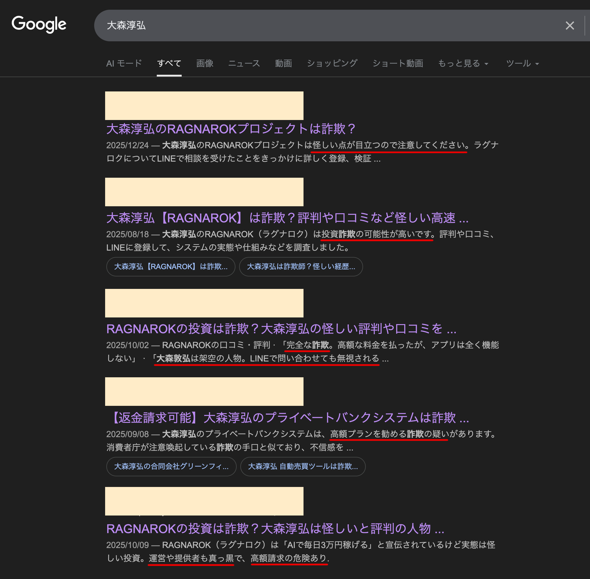This screenshot has width=590, height=579.
Task: View 動画 search results
Action: (283, 63)
